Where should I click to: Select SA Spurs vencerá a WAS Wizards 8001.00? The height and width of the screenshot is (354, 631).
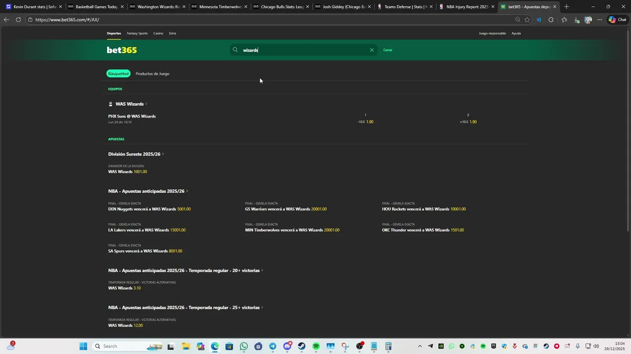[x=145, y=251]
